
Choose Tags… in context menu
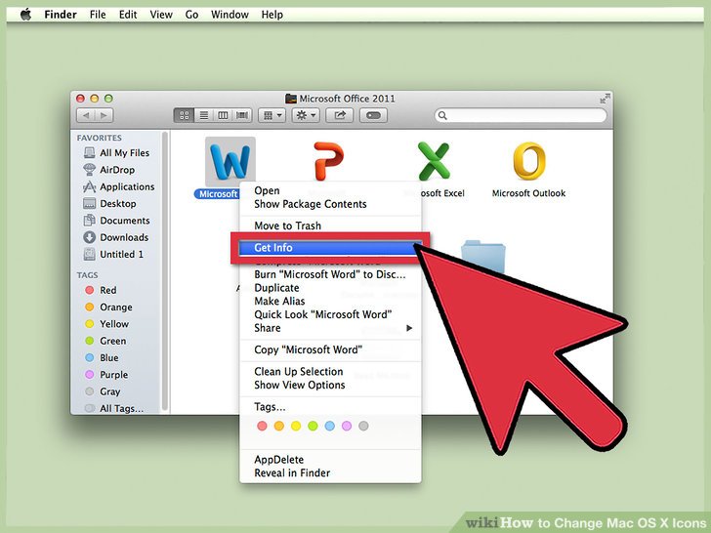[330, 407]
